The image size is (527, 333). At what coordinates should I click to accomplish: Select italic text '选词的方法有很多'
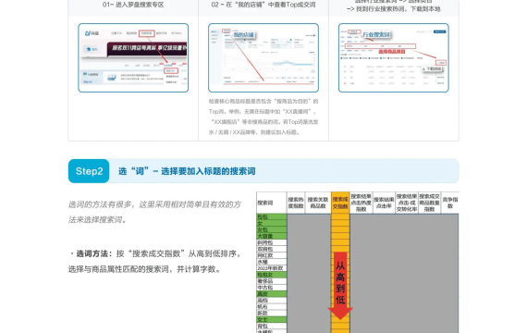(101, 204)
